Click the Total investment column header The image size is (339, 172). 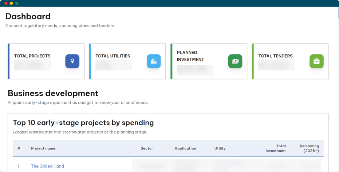click(x=276, y=148)
